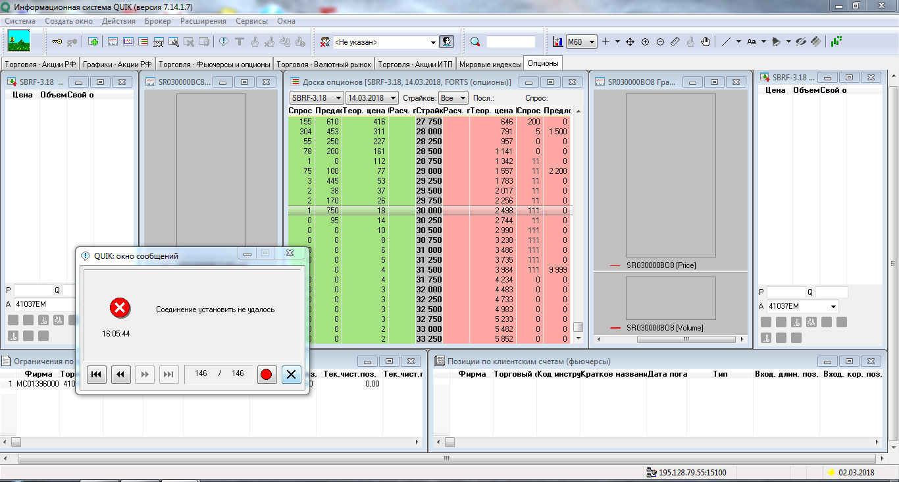Click the greyed last message button

click(169, 374)
